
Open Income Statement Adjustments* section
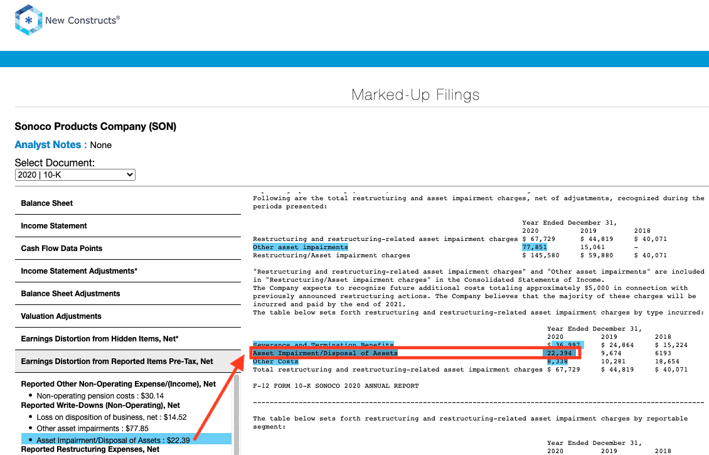point(128,271)
